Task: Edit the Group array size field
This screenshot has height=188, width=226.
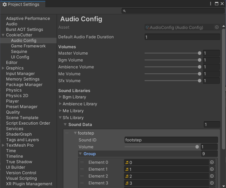Action: (210, 154)
